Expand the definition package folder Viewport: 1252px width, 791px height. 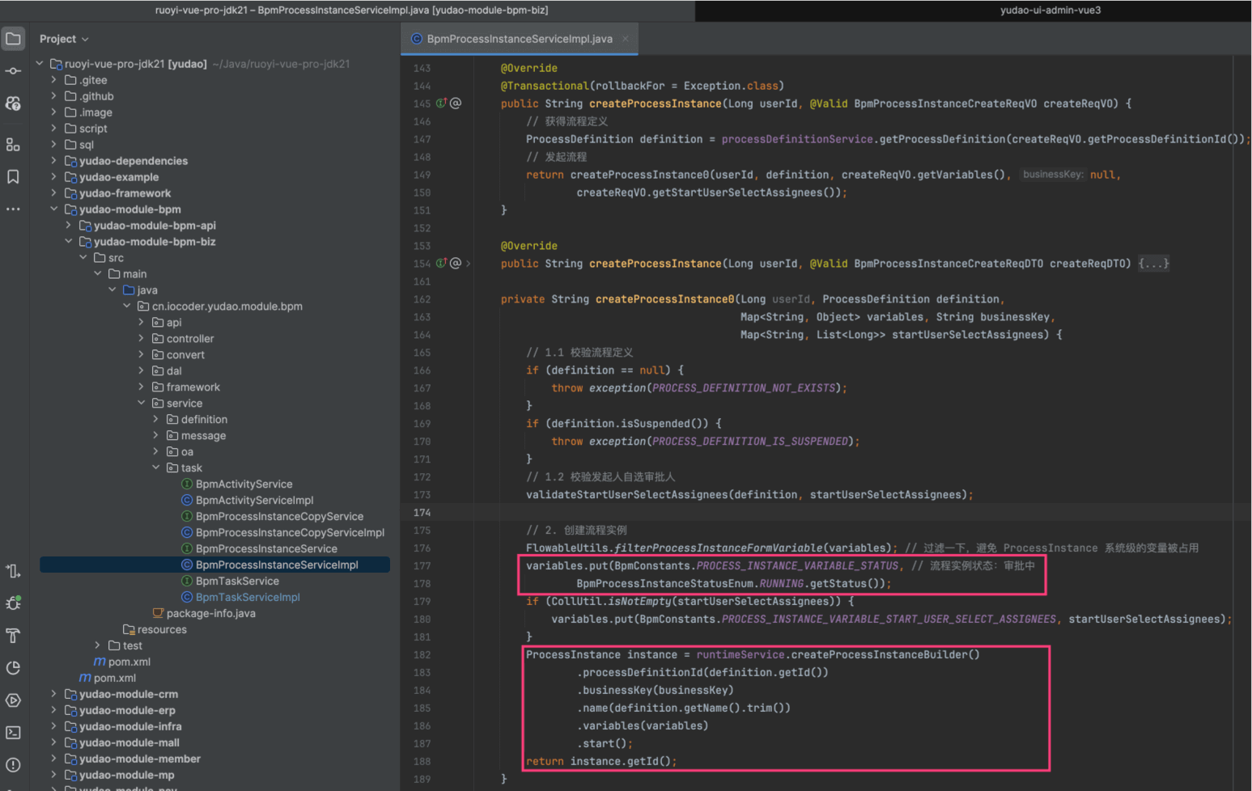point(156,419)
